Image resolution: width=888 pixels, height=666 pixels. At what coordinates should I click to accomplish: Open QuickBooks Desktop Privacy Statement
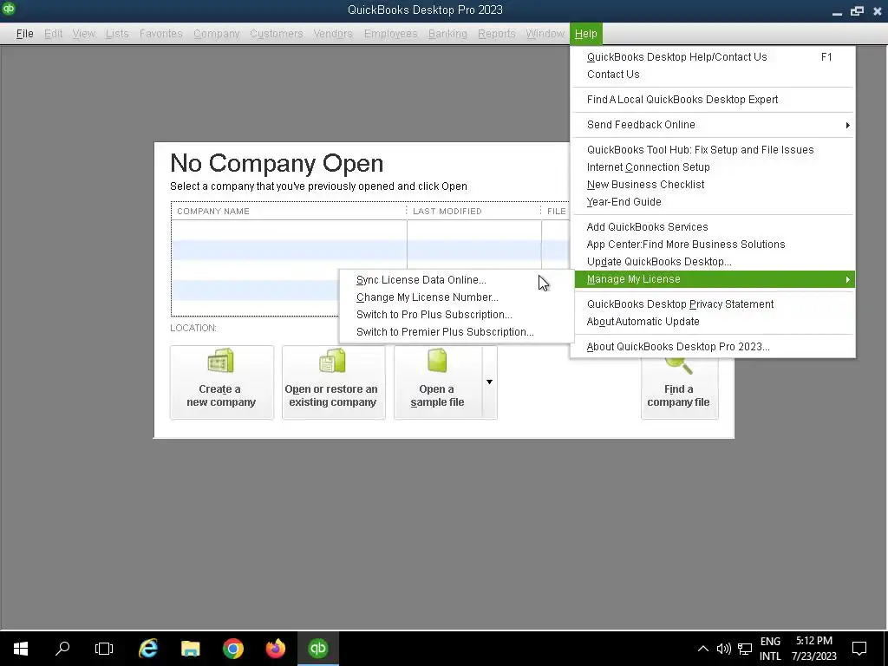pyautogui.click(x=713, y=304)
